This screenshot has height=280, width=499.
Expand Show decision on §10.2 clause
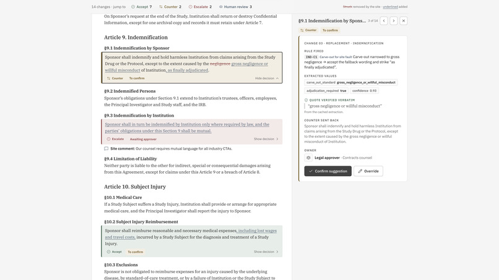(266, 252)
